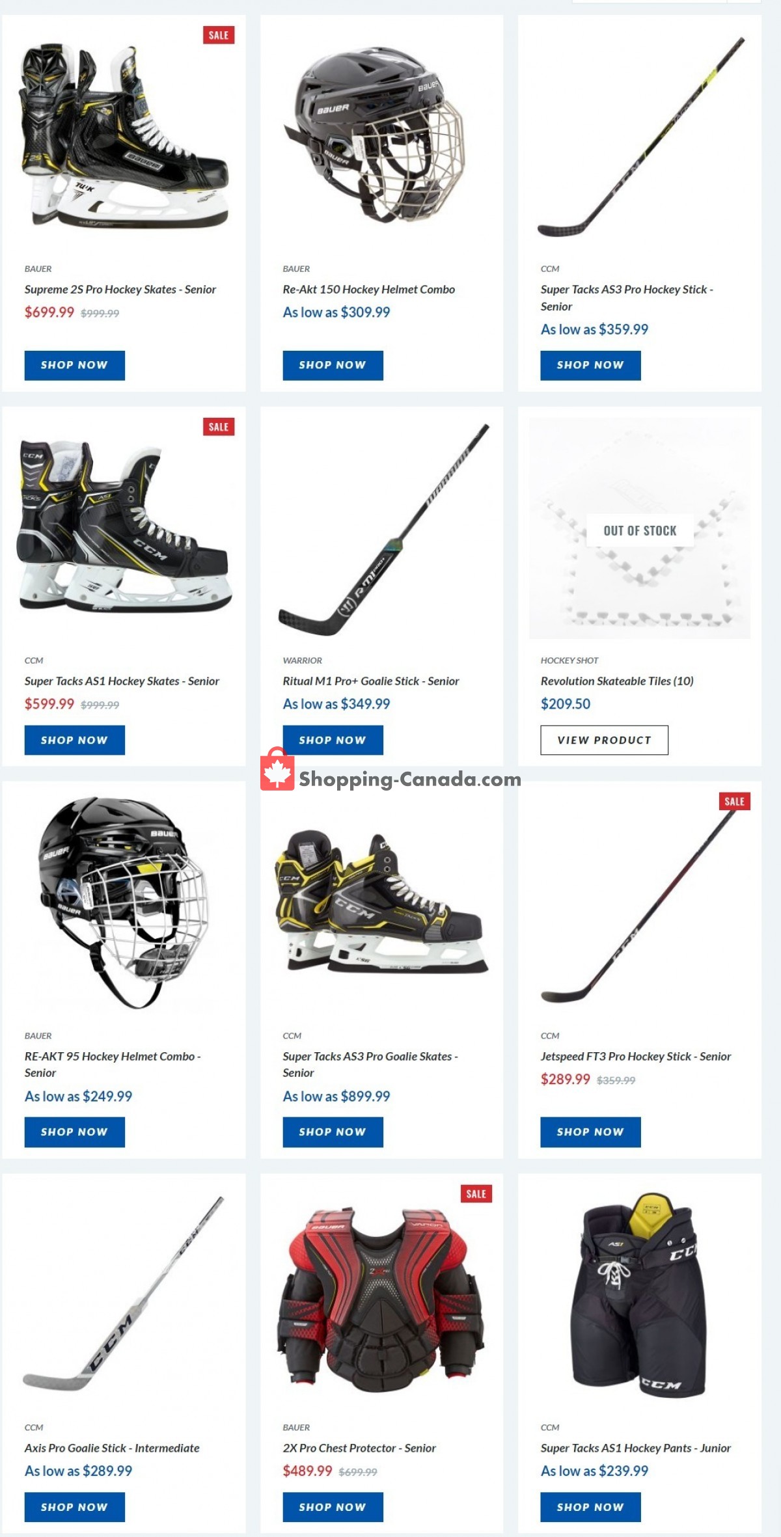This screenshot has width=781, height=1537.
Task: Open Super Tacks AS1 Hockey Skates title link
Action: coord(122,681)
